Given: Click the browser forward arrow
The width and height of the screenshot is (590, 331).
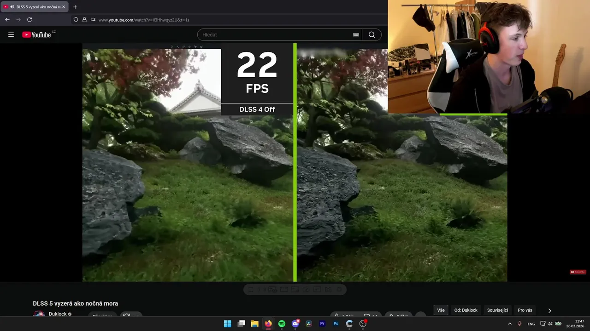Looking at the screenshot, I should coord(18,20).
